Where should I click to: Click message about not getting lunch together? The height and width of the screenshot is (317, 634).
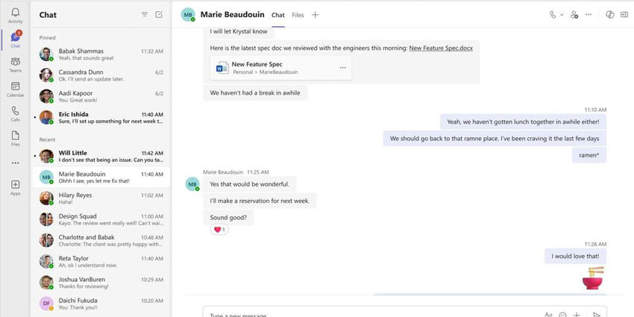(x=523, y=122)
